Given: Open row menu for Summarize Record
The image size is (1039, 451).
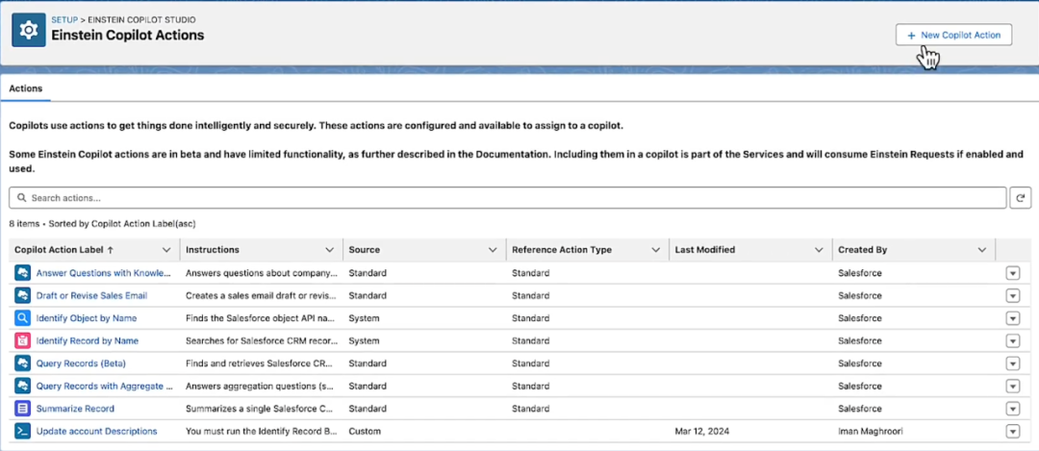Looking at the screenshot, I should [1012, 409].
